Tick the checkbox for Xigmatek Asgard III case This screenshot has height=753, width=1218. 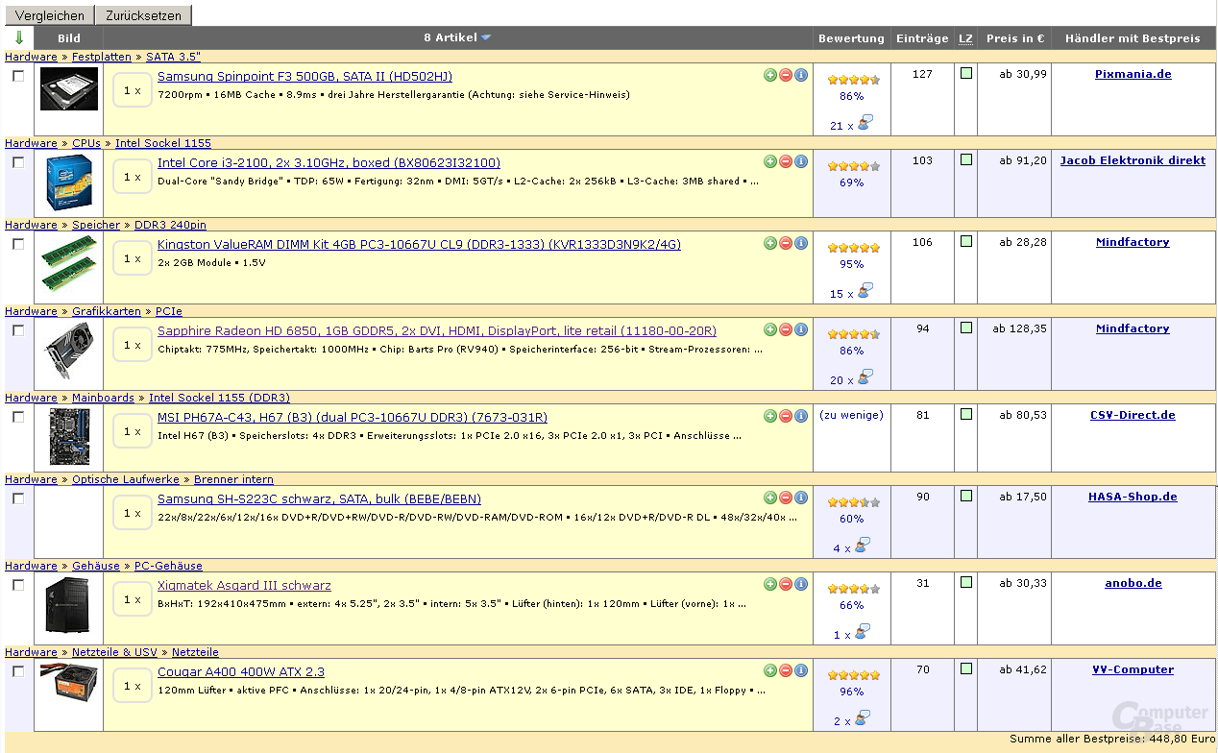pyautogui.click(x=18, y=585)
